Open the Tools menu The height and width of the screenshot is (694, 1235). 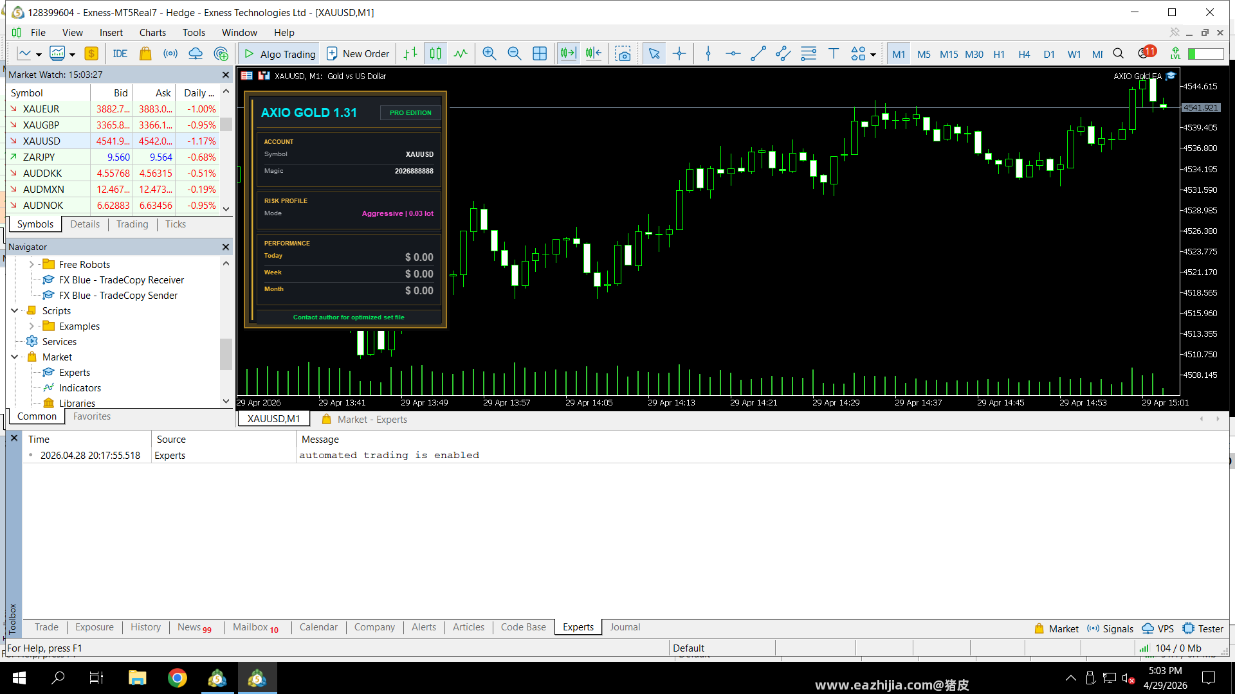click(x=194, y=33)
